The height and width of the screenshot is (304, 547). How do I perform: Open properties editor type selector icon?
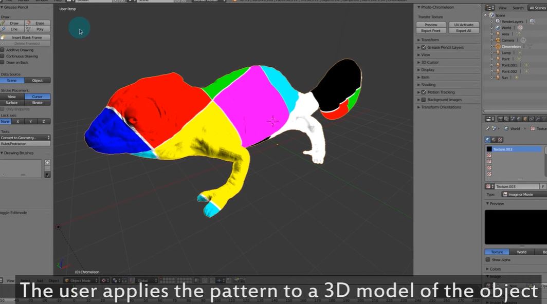tap(489, 119)
